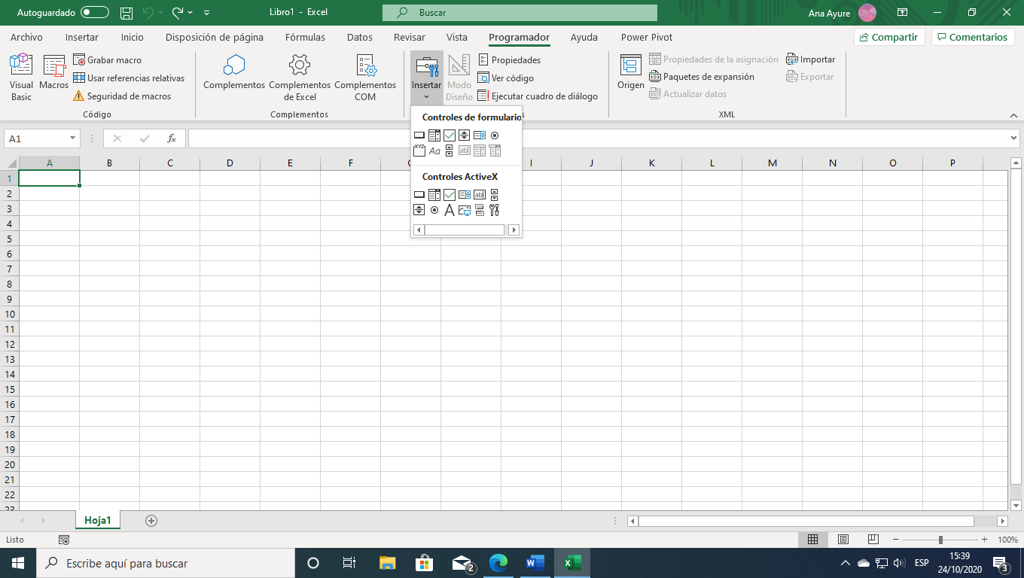Switch to the Fórmulas ribbon tab
This screenshot has width=1024, height=578.
305,38
